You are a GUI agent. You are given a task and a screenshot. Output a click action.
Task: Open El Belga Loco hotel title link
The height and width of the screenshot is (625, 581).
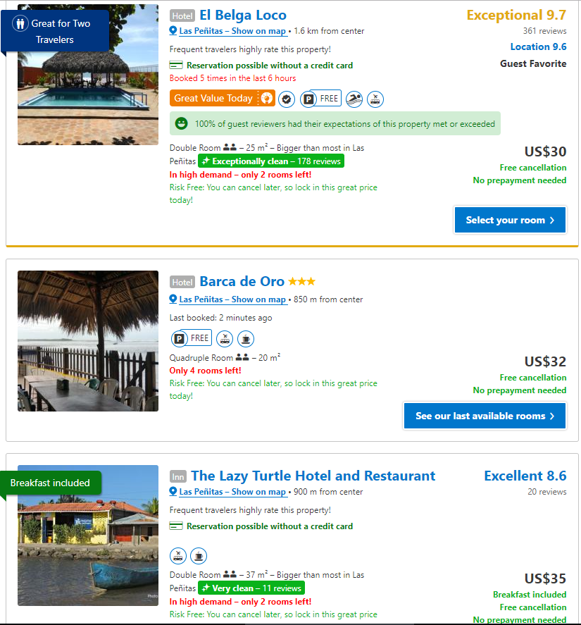(243, 16)
